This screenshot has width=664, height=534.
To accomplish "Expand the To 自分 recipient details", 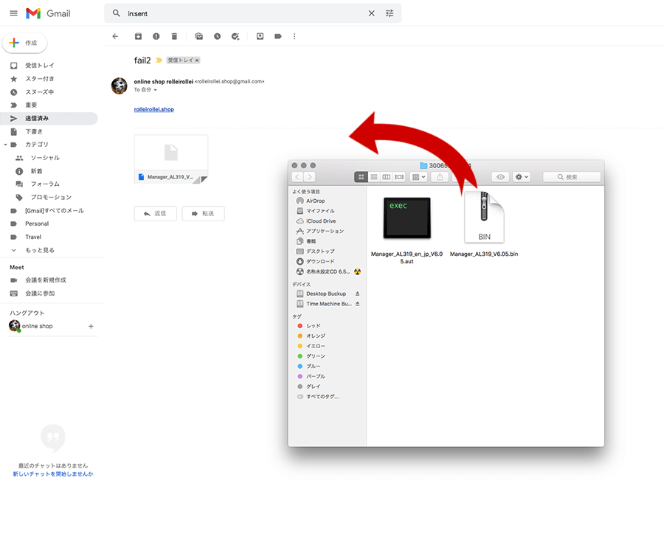I will point(155,90).
